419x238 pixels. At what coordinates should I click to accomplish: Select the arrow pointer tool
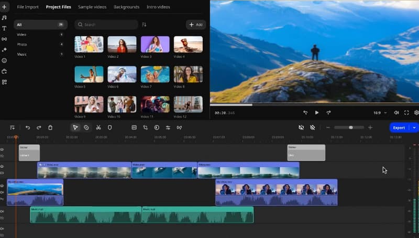[75, 127]
